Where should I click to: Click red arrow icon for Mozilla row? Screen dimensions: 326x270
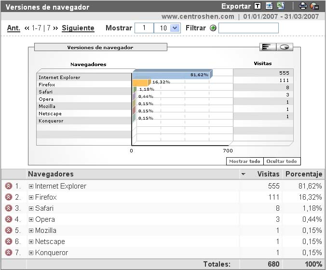[9, 230]
